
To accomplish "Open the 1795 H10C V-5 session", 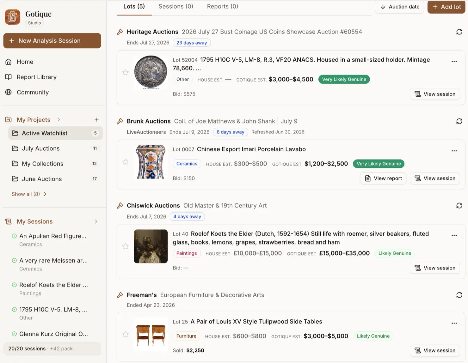I will [x=52, y=313].
